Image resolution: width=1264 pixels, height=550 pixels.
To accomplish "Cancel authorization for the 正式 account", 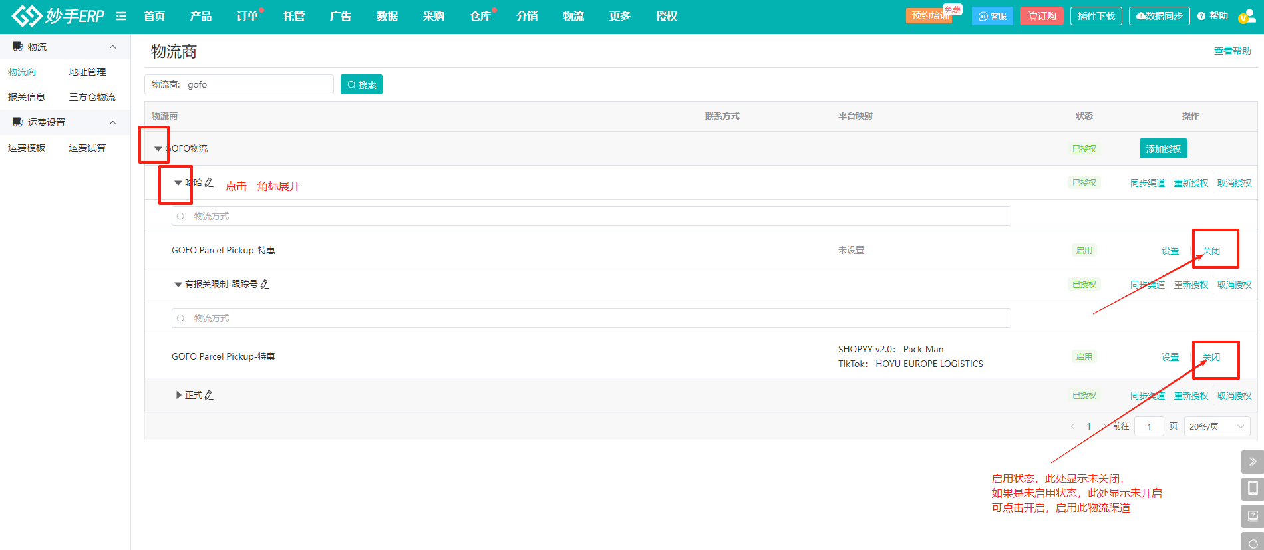I will pos(1234,396).
